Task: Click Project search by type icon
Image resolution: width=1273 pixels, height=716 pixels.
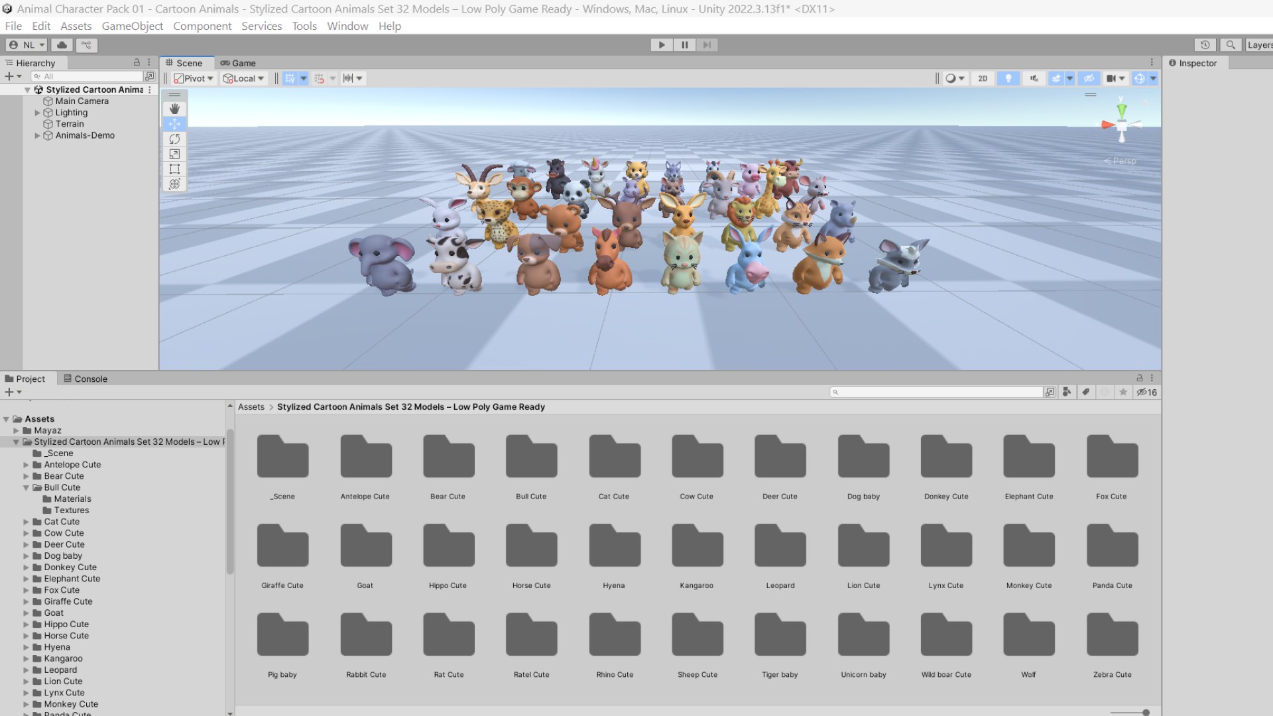Action: (1067, 392)
